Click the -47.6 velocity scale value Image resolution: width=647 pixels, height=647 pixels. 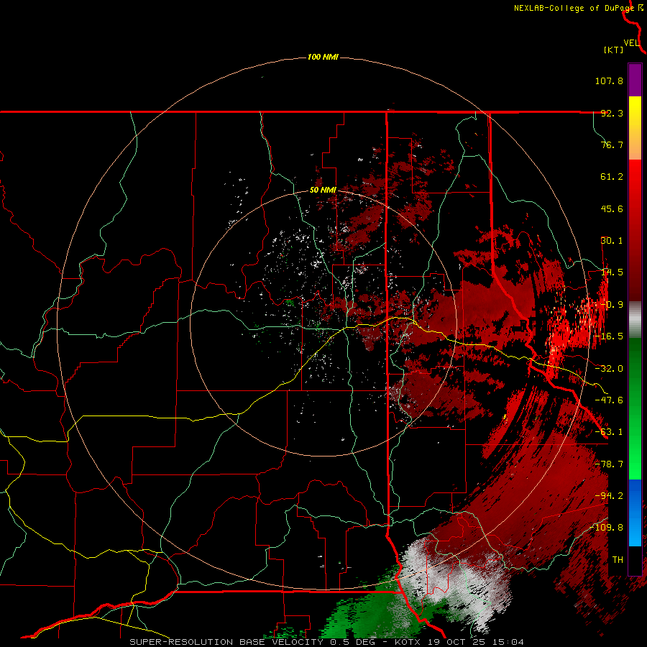point(609,400)
